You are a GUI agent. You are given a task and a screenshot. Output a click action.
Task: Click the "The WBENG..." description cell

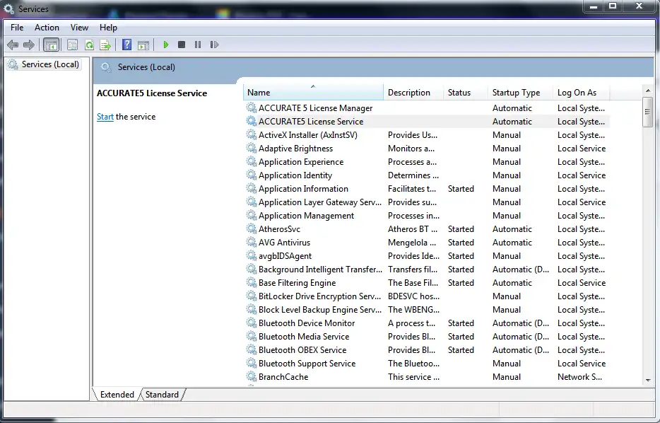pyautogui.click(x=414, y=310)
